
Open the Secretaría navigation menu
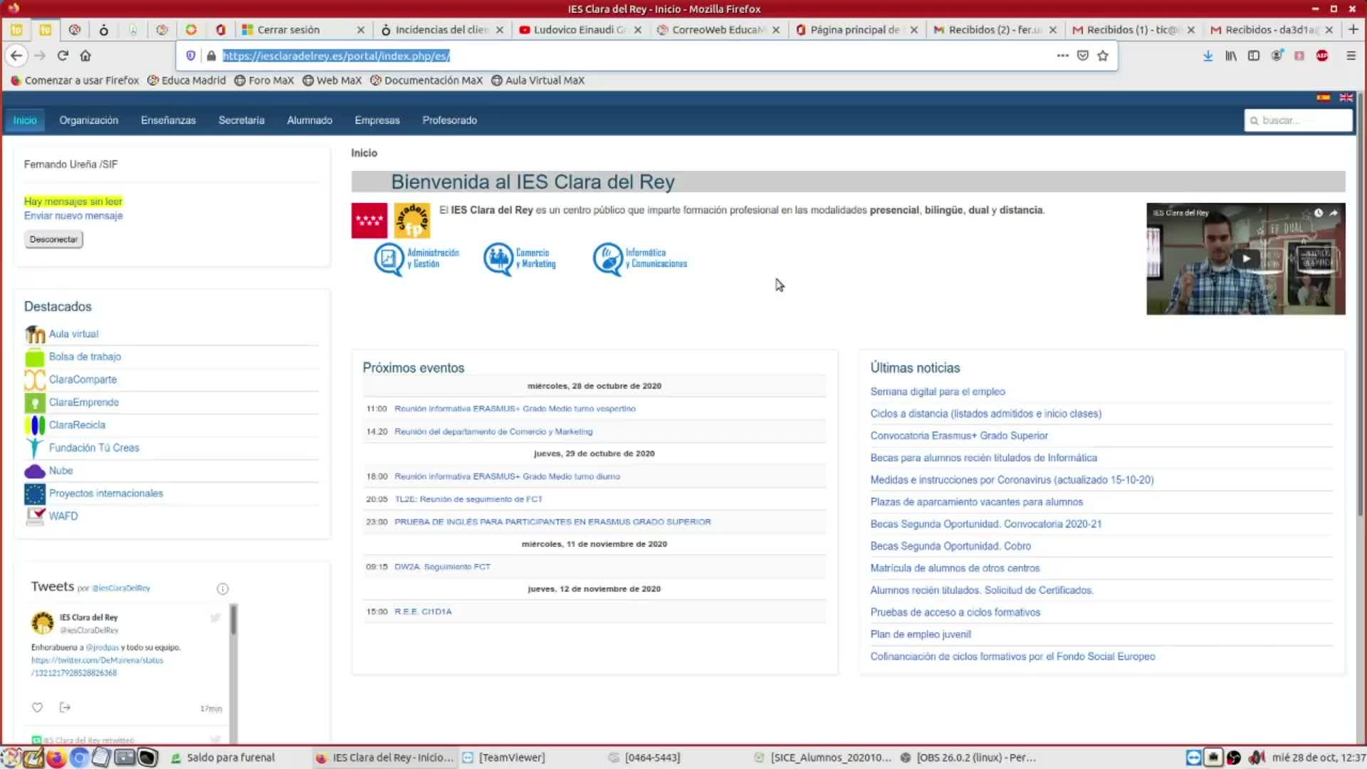pos(241,120)
